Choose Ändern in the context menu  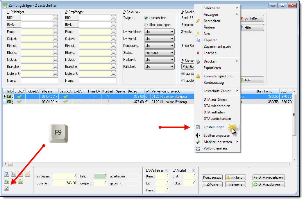point(217,27)
